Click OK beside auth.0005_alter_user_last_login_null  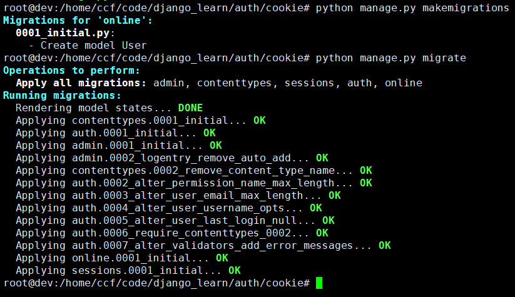(329, 221)
